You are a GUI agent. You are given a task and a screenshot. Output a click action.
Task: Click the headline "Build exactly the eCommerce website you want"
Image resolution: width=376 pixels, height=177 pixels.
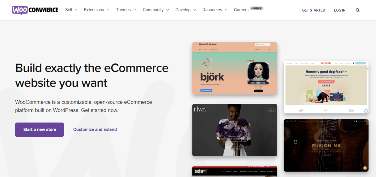(x=92, y=75)
